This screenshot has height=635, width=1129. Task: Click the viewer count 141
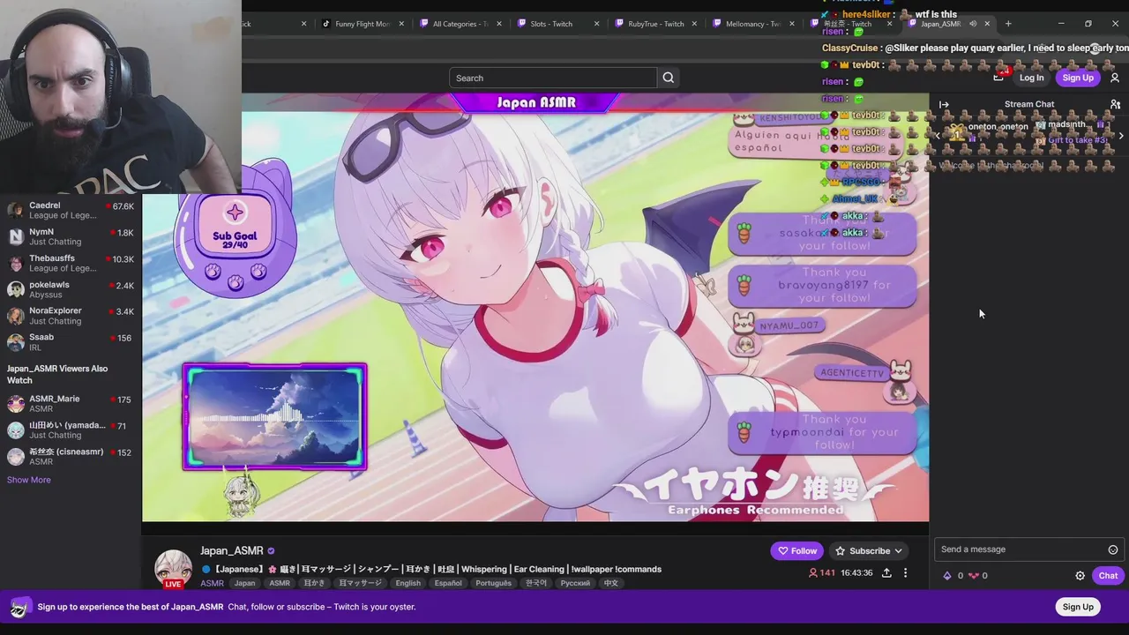pyautogui.click(x=821, y=573)
